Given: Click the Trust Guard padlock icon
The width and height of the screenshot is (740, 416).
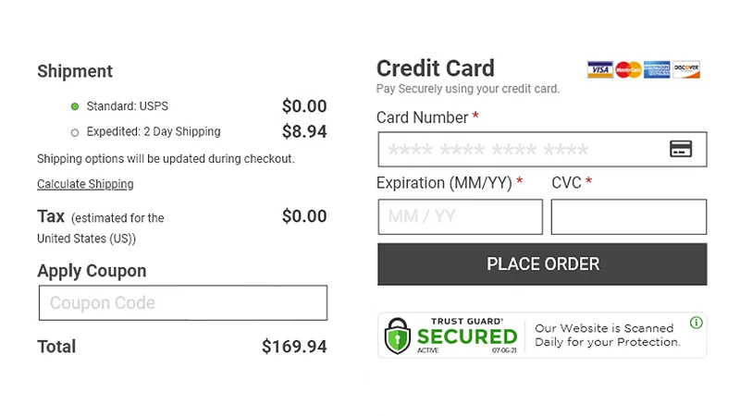Looking at the screenshot, I should click(x=398, y=336).
